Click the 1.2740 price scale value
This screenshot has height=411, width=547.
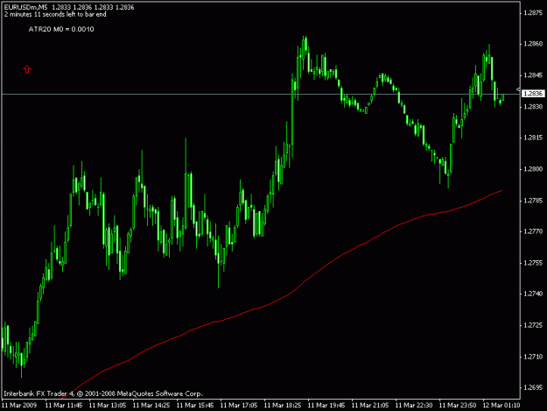[x=533, y=294]
